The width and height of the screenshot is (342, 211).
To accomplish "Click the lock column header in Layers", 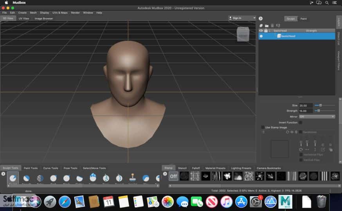I will 266,30.
